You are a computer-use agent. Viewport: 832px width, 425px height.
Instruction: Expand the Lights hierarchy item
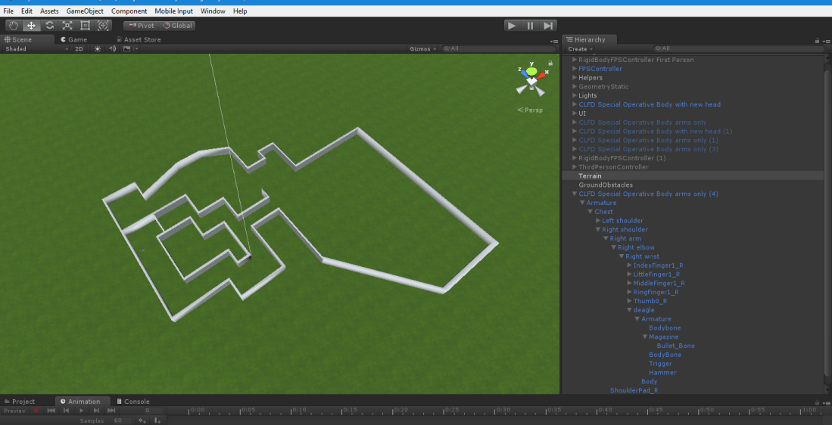click(575, 95)
